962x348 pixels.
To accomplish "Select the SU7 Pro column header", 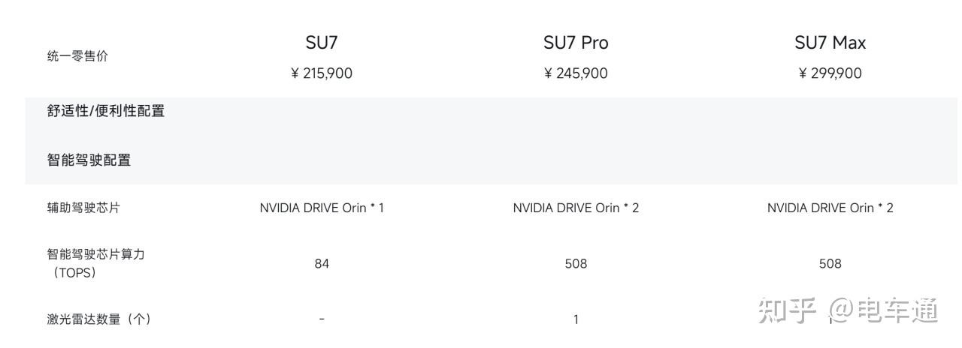I will pos(576,43).
